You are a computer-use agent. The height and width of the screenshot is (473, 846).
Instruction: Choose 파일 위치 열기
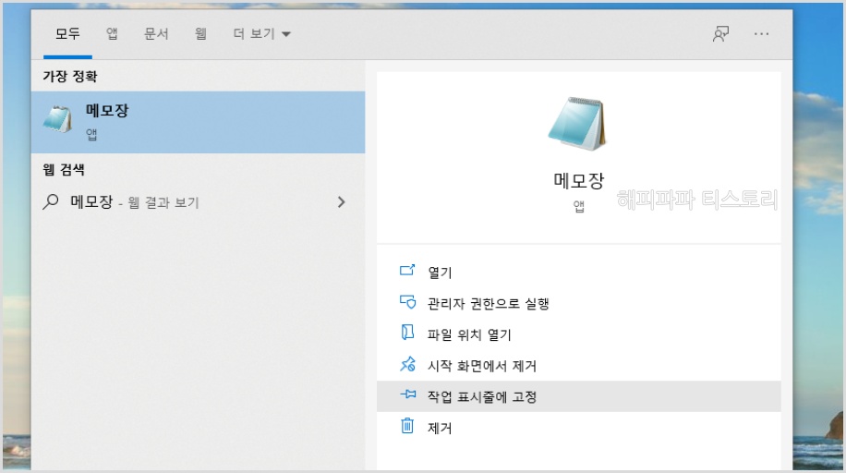tap(578, 334)
